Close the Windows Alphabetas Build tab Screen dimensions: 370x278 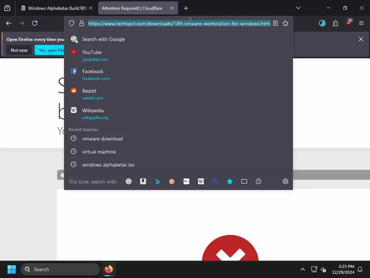coord(91,8)
